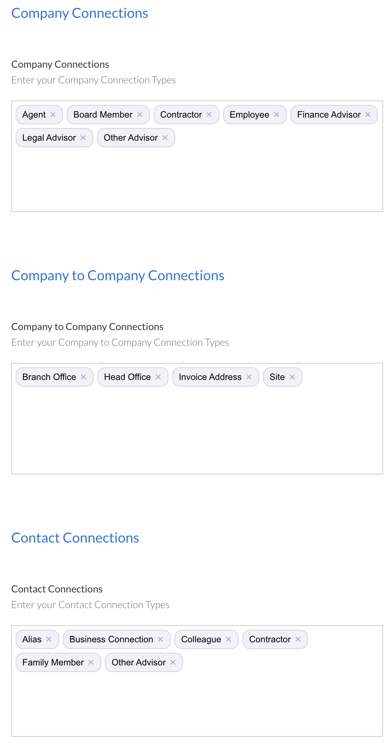Remove the Legal Advisor tag
This screenshot has height=748, width=392.
click(x=83, y=137)
